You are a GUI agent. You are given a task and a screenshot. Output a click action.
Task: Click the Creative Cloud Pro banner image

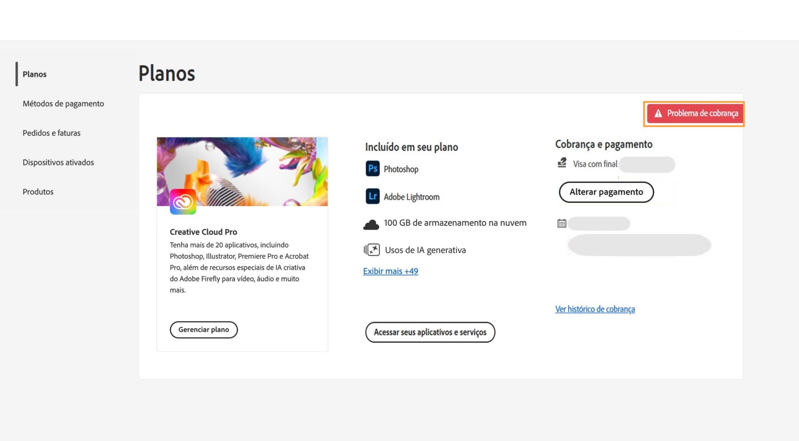[x=242, y=172]
